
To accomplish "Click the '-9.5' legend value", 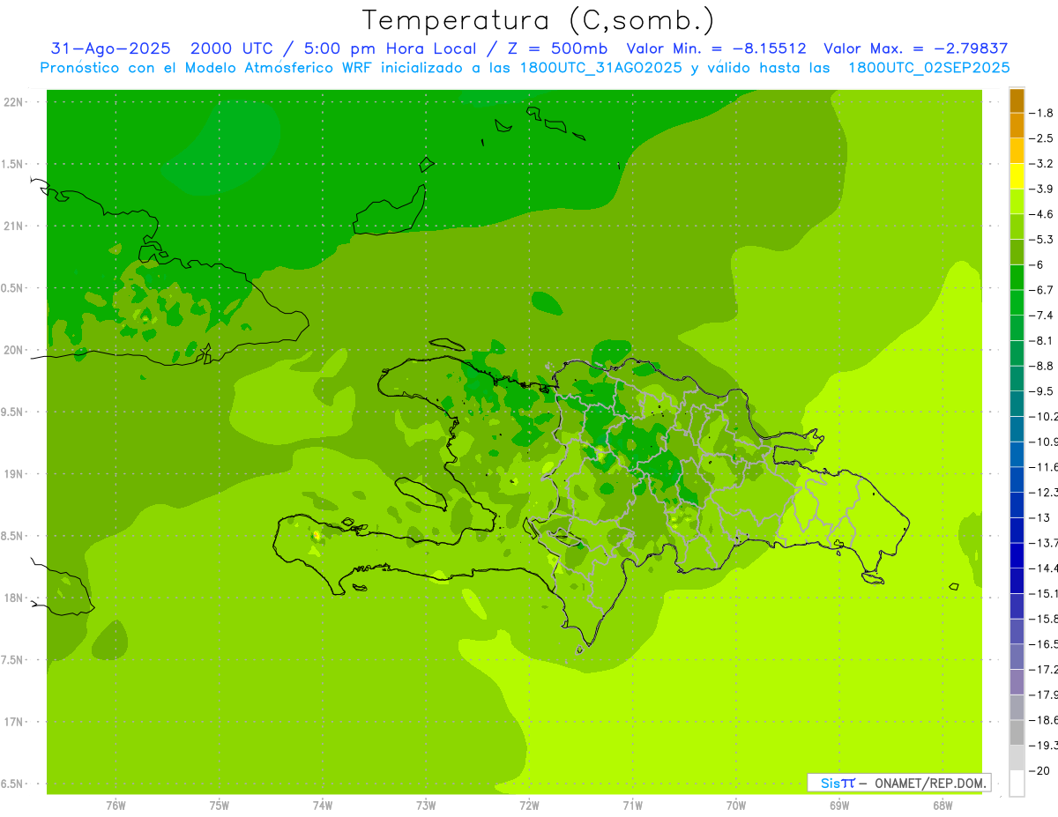I will (1041, 391).
